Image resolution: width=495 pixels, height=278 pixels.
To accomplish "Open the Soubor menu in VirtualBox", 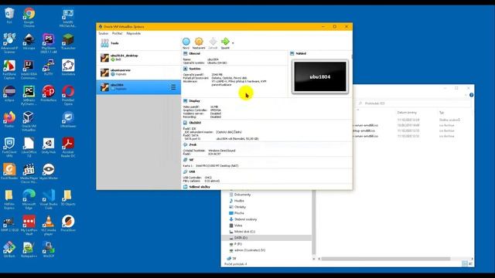I will click(x=103, y=33).
